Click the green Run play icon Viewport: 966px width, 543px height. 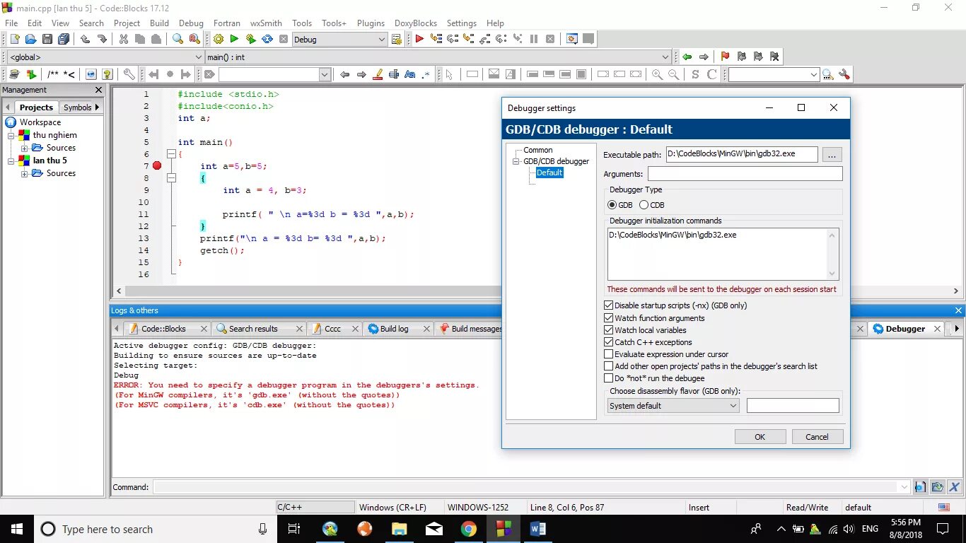(x=234, y=40)
